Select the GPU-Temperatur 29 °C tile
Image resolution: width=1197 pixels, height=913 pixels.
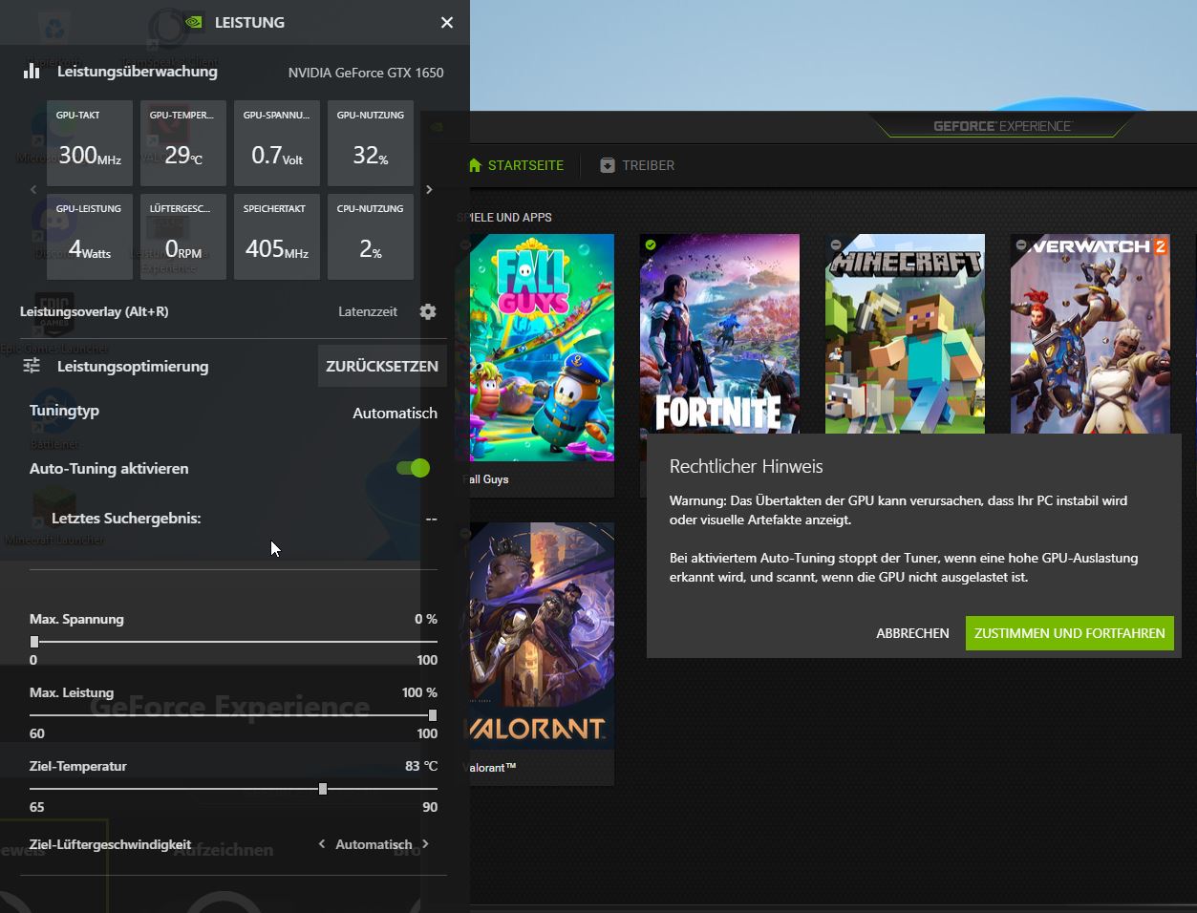183,143
